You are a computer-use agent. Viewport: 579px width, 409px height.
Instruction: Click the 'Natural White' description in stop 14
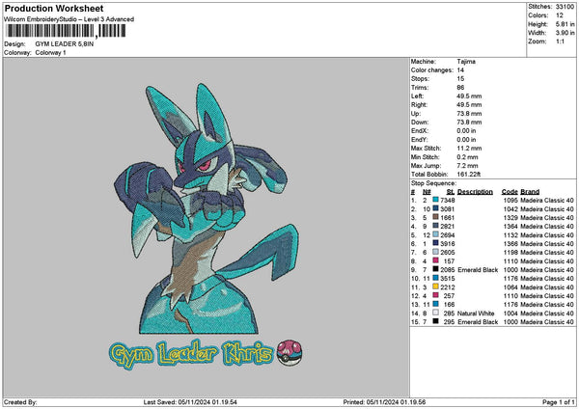click(476, 314)
